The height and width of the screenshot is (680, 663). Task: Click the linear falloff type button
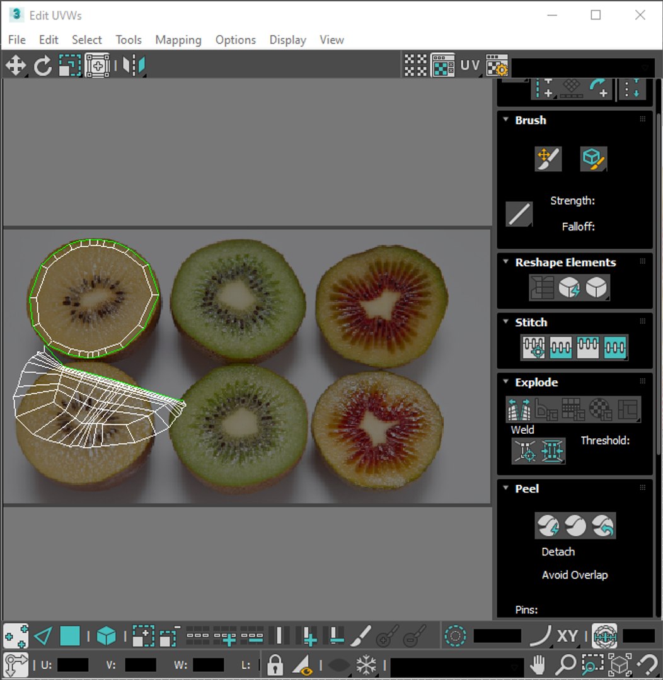coord(519,214)
